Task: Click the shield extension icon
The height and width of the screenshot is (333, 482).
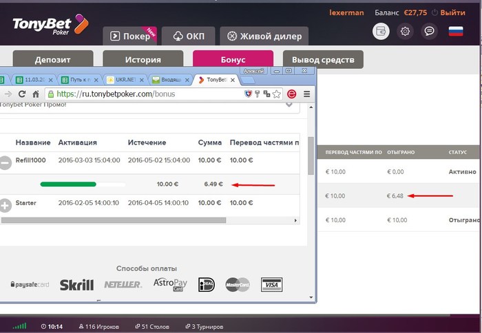Action: (x=248, y=94)
